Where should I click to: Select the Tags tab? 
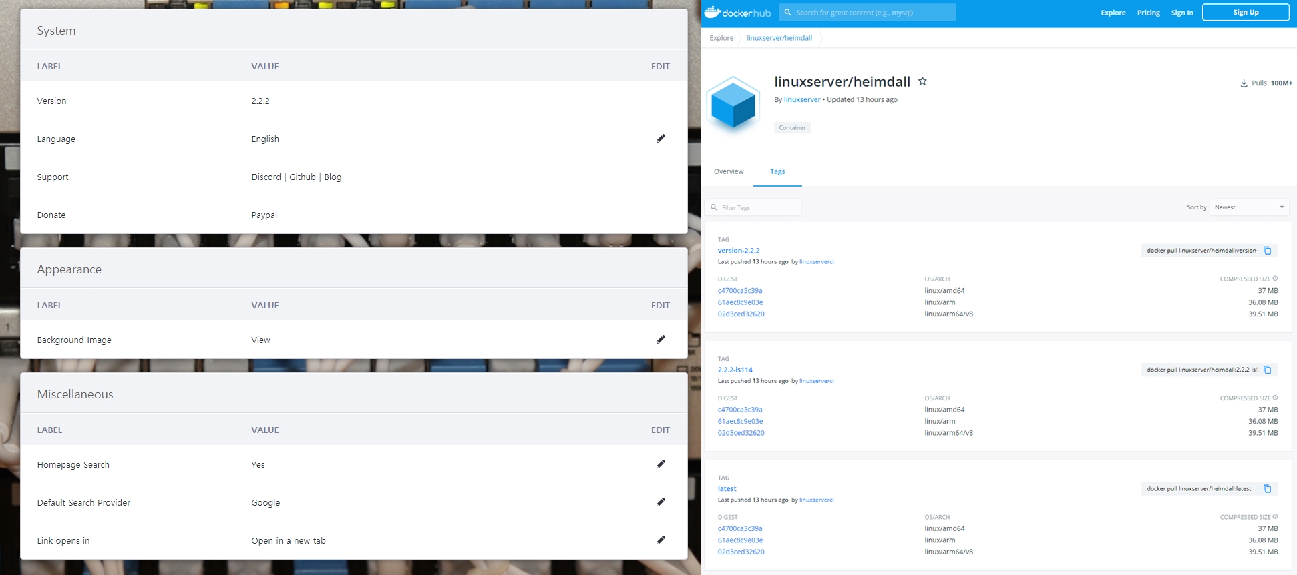pyautogui.click(x=777, y=172)
